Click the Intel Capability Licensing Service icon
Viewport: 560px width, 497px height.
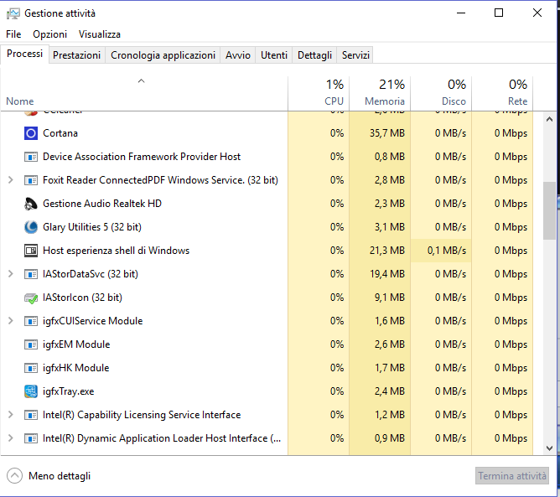click(x=31, y=415)
